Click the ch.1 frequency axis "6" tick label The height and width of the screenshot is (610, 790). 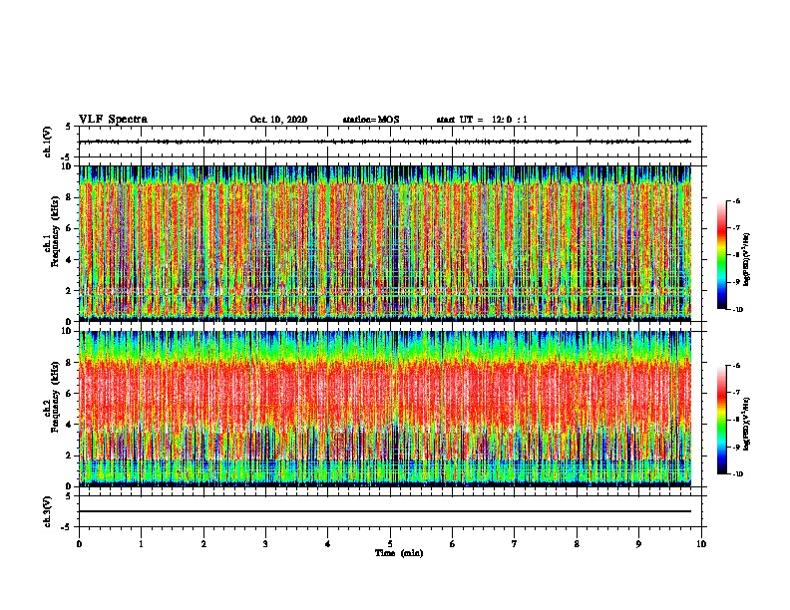(x=68, y=228)
